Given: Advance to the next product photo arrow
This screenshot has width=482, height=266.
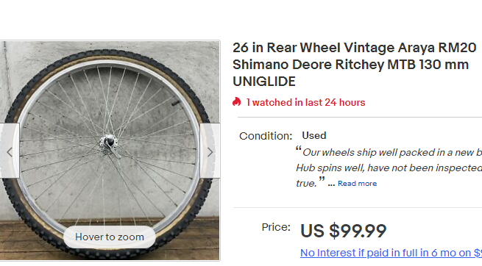Looking at the screenshot, I should pos(210,151).
